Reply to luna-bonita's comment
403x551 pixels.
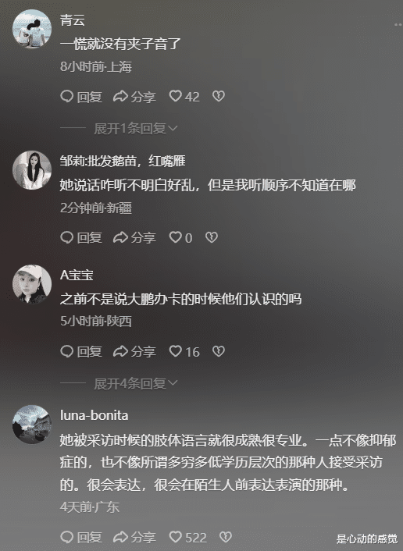81,538
